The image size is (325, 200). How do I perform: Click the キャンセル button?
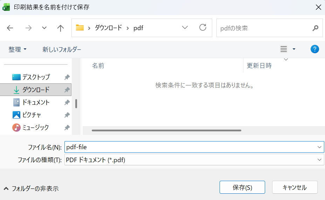295,187
